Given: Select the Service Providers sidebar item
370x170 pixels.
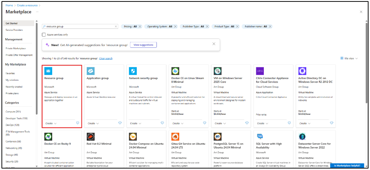Looking at the screenshot, I should [x=14, y=30].
